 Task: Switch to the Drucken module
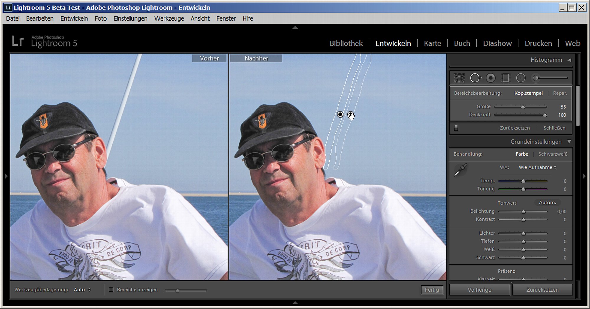pyautogui.click(x=538, y=43)
